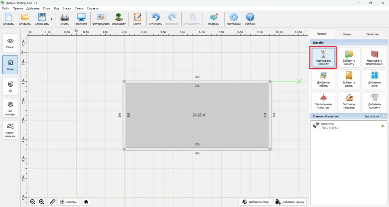Image resolution: width=389 pixels, height=207 pixels.
Task: Expand the dropdown arrow next to Сохранить
Action: click(x=52, y=19)
